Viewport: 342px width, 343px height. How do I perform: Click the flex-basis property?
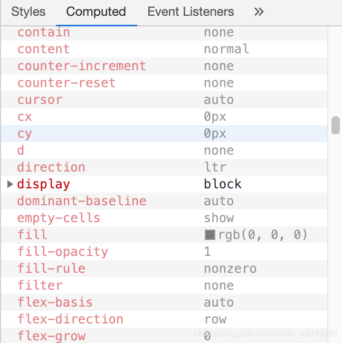pos(55,302)
